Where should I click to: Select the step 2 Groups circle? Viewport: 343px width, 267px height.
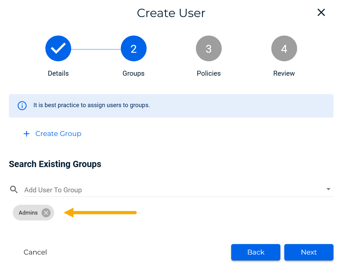point(133,48)
